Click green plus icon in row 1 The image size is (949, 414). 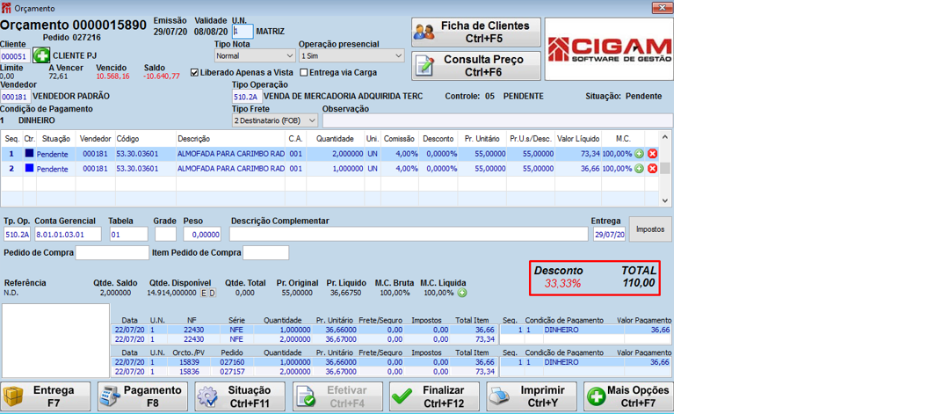639,154
